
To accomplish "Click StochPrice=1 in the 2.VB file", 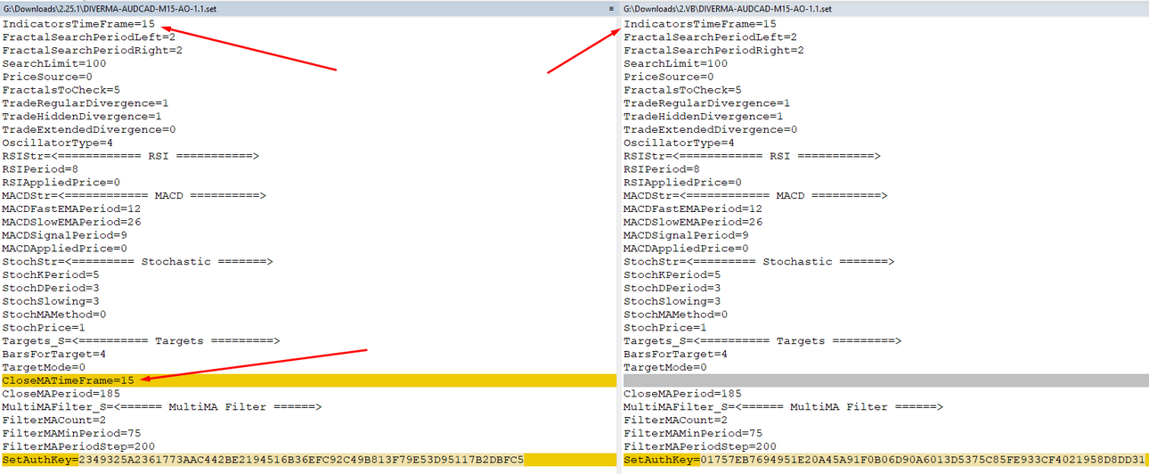I will click(x=665, y=327).
